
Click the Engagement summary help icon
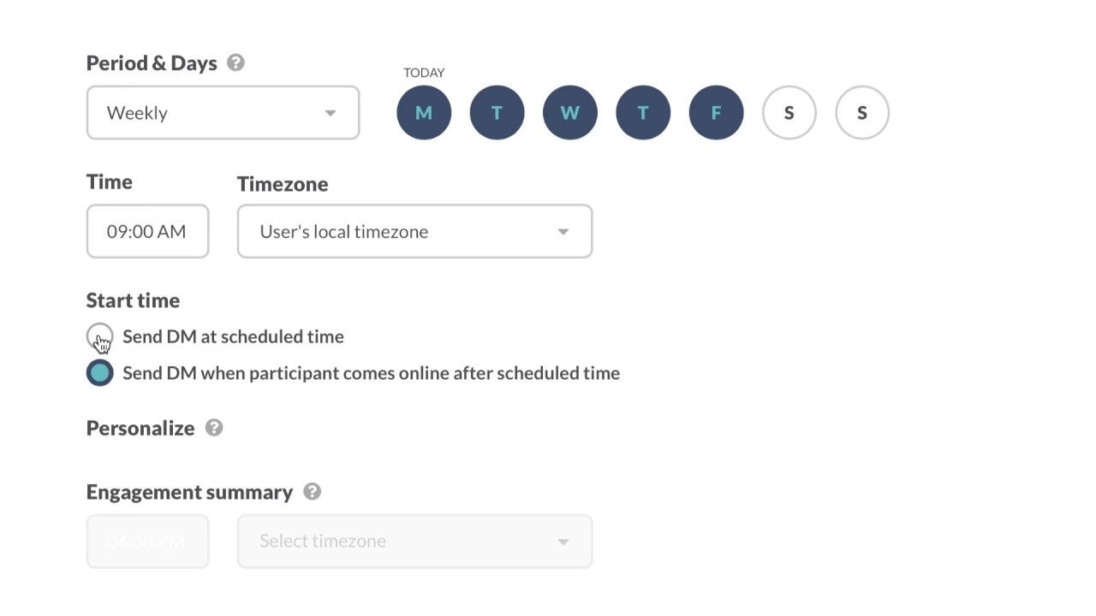click(313, 492)
